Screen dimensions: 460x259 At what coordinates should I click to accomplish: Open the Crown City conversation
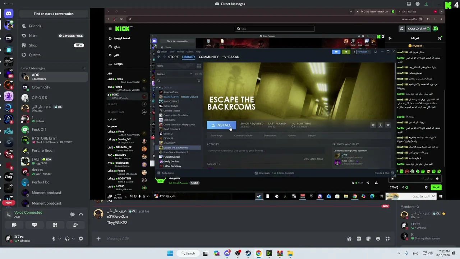(x=54, y=87)
